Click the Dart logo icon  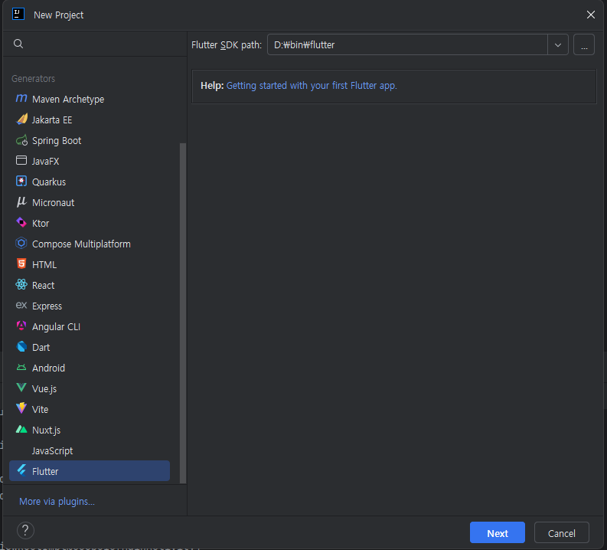pos(21,347)
